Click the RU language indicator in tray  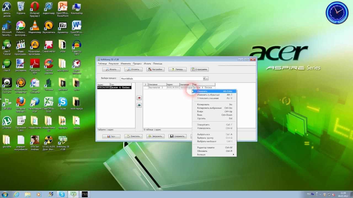(x=309, y=194)
